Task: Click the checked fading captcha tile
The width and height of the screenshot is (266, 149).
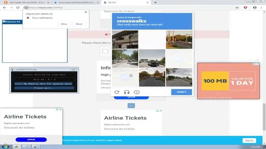Action: point(125,77)
